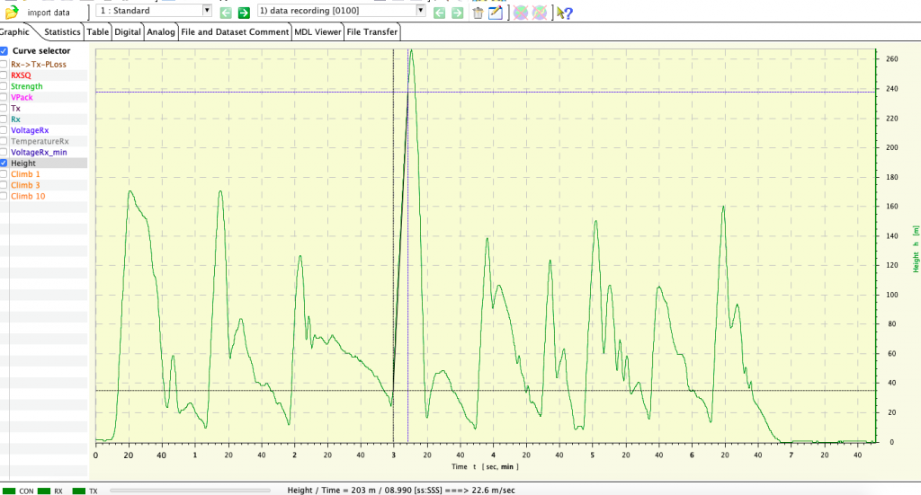The height and width of the screenshot is (495, 921).
Task: Open the File Transfer tab
Action: coord(372,31)
